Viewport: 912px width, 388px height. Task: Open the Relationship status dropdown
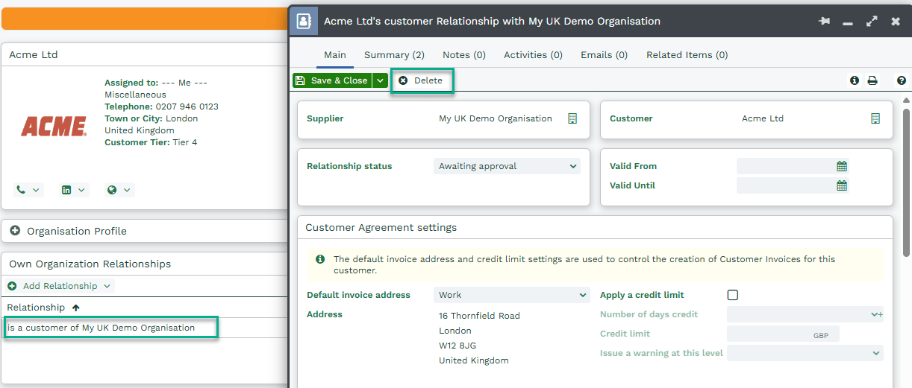tap(507, 166)
